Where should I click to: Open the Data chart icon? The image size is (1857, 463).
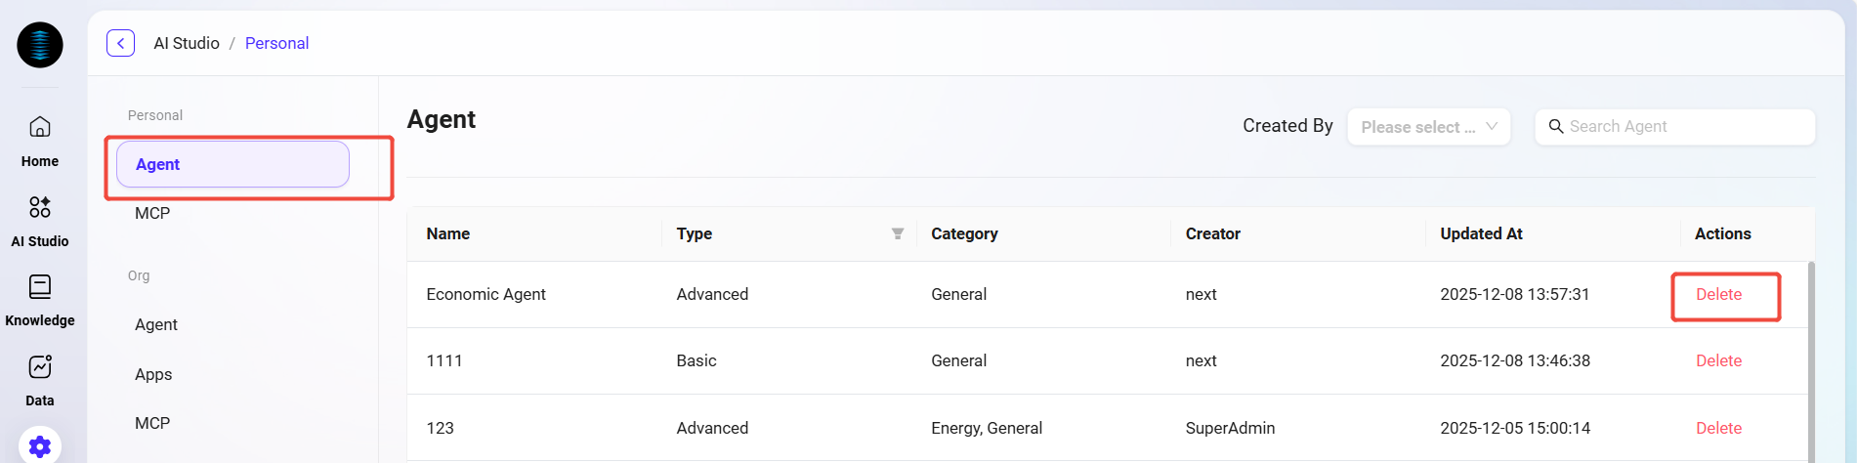[40, 367]
